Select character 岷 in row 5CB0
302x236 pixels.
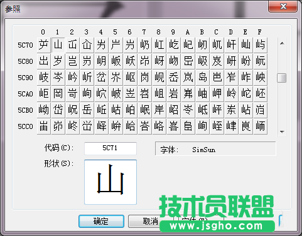point(144,110)
